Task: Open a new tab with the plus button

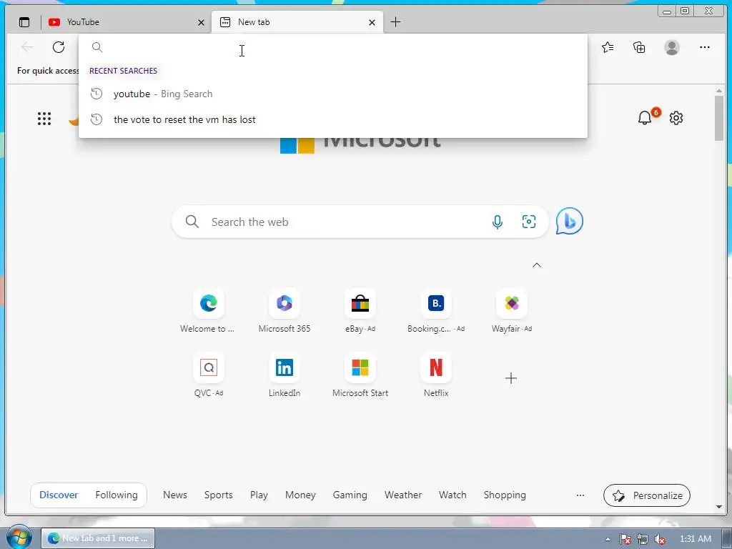Action: coord(395,22)
